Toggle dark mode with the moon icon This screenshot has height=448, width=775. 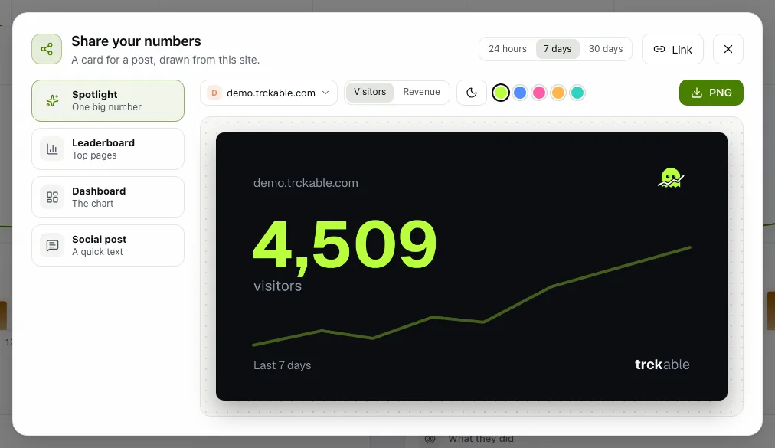(472, 93)
